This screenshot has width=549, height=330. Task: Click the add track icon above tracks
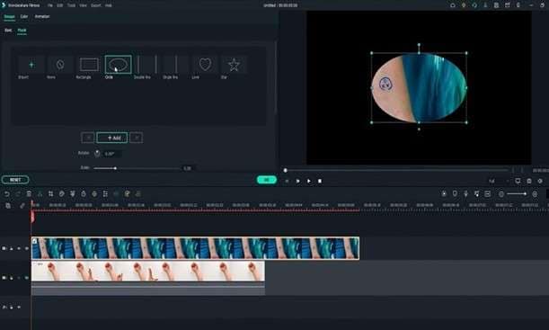click(8, 206)
